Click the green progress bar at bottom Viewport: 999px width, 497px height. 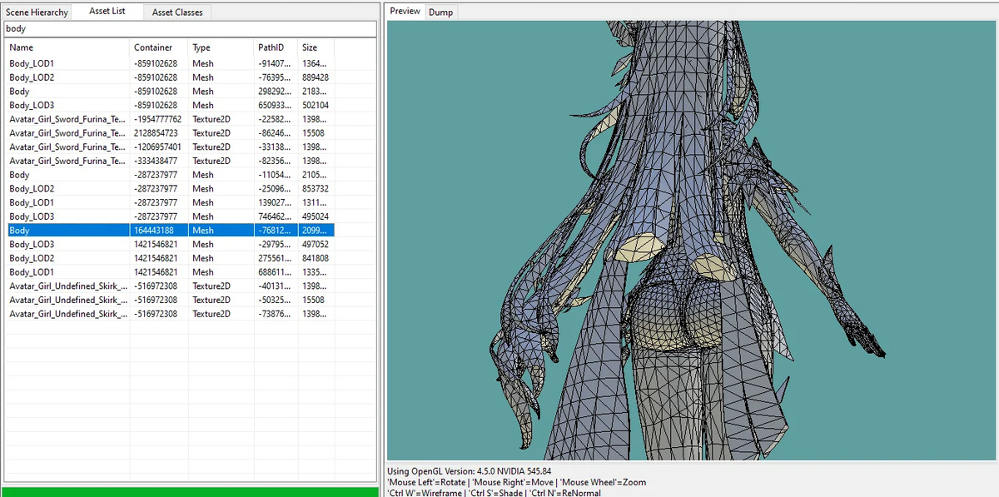[190, 491]
